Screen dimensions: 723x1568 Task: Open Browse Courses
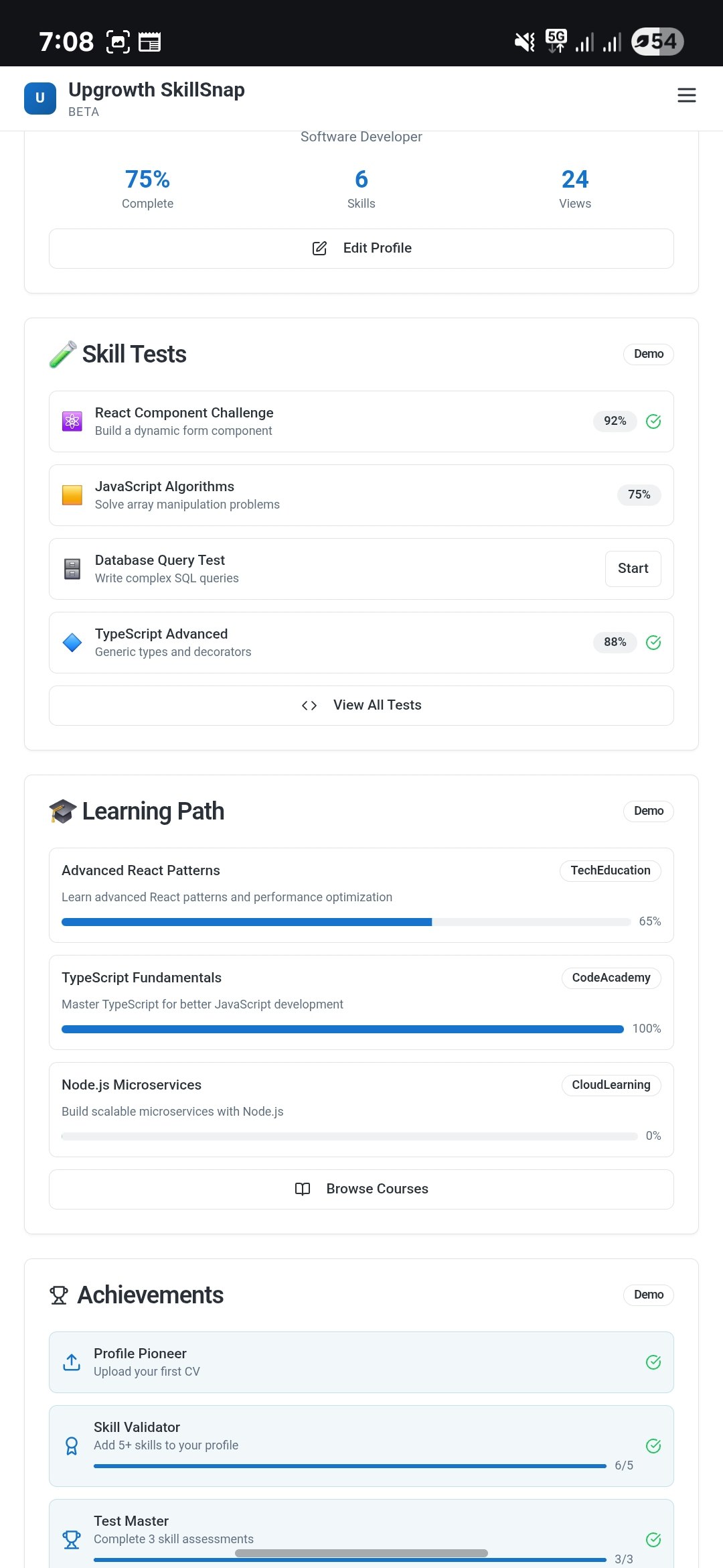pyautogui.click(x=361, y=1189)
